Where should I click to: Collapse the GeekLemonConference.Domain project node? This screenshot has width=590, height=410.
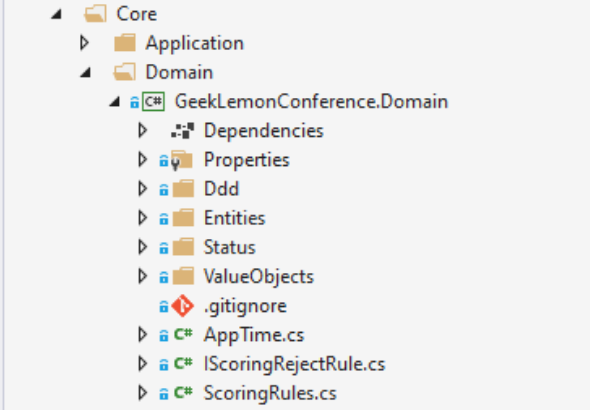pos(115,102)
